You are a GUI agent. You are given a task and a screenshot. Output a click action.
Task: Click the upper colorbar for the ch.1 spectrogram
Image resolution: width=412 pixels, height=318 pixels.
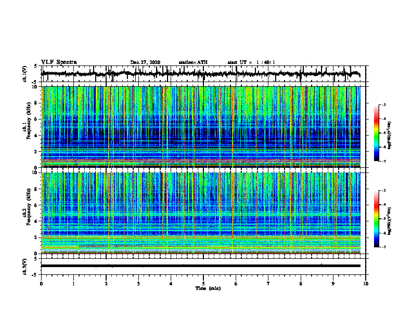pos(376,133)
